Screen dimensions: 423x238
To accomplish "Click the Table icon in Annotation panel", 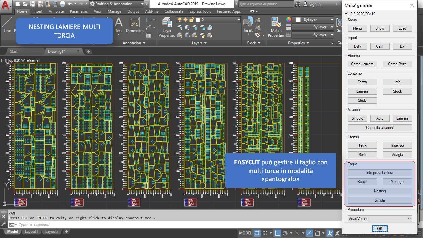I will 149,35.
